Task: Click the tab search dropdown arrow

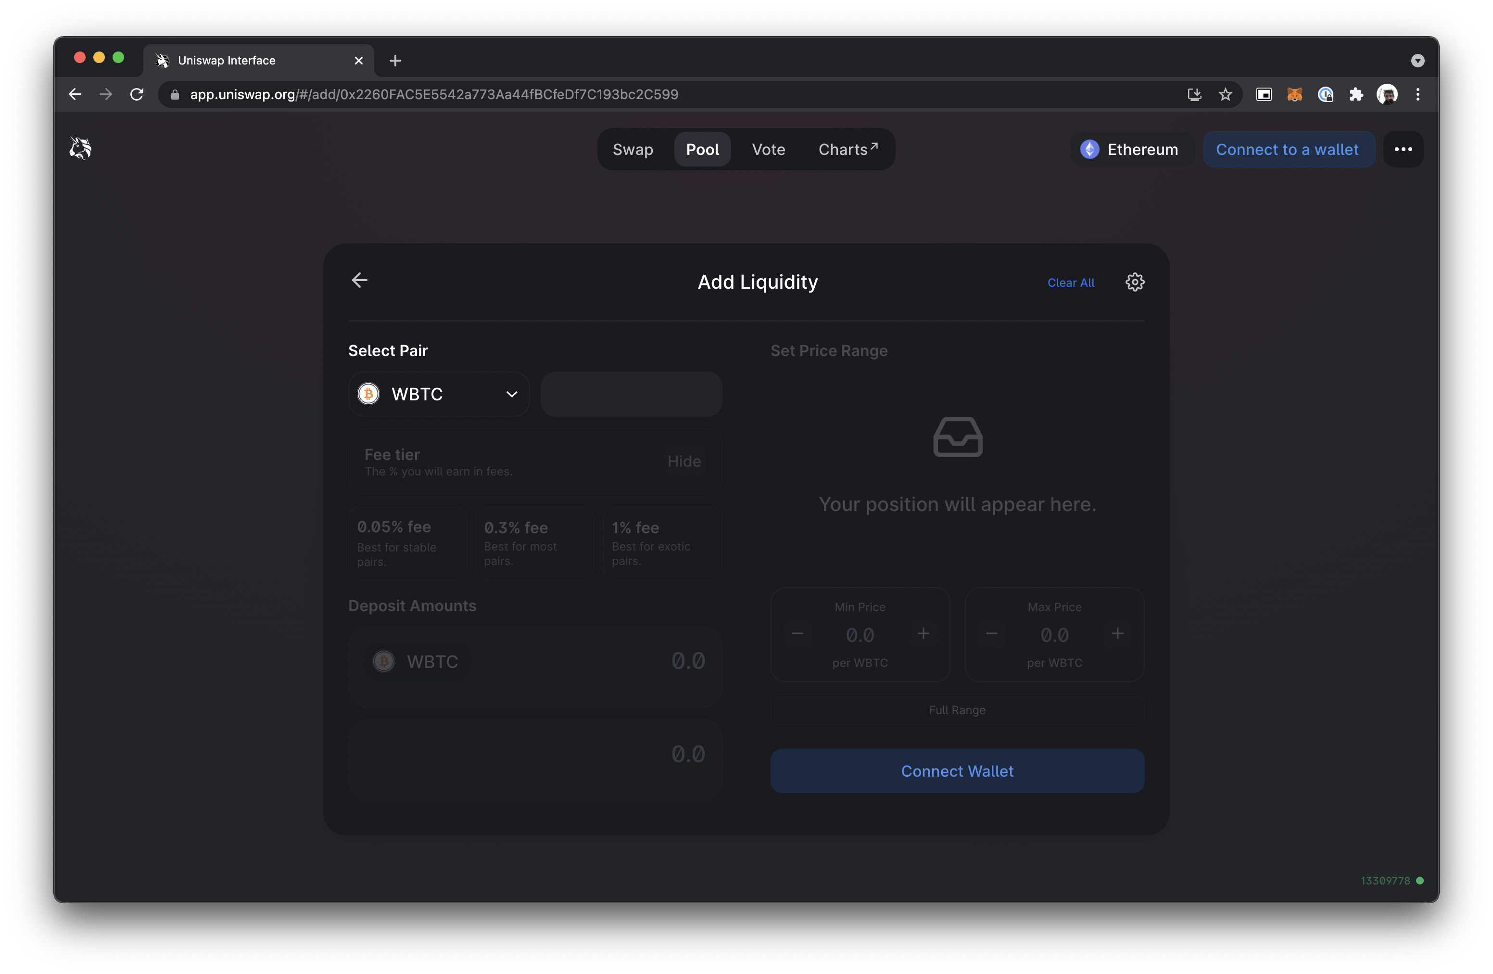Action: pyautogui.click(x=1417, y=61)
